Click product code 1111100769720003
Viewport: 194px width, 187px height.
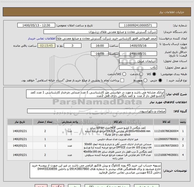[x=166, y=146]
